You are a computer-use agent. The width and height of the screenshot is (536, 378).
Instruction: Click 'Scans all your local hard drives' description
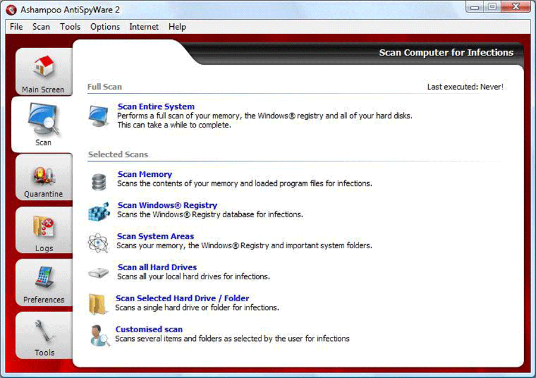tap(194, 276)
